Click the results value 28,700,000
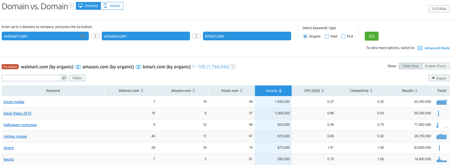Viewport: 455px width, 165px height. 422,136
